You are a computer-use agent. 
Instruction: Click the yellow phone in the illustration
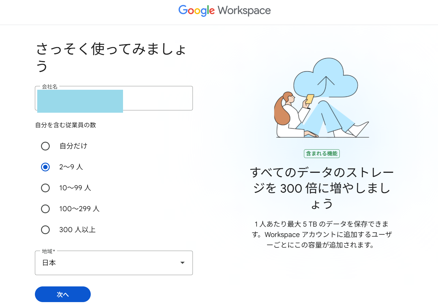pyautogui.click(x=309, y=99)
